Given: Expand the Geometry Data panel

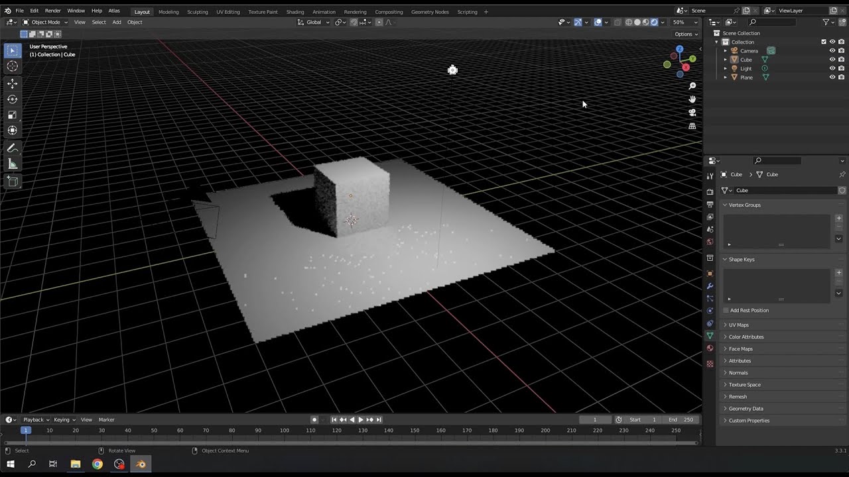Looking at the screenshot, I should coord(779,408).
